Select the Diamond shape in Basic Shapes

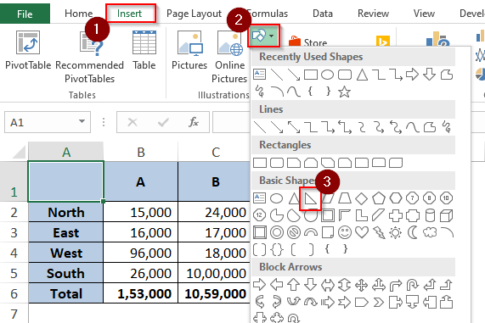[x=361, y=198]
